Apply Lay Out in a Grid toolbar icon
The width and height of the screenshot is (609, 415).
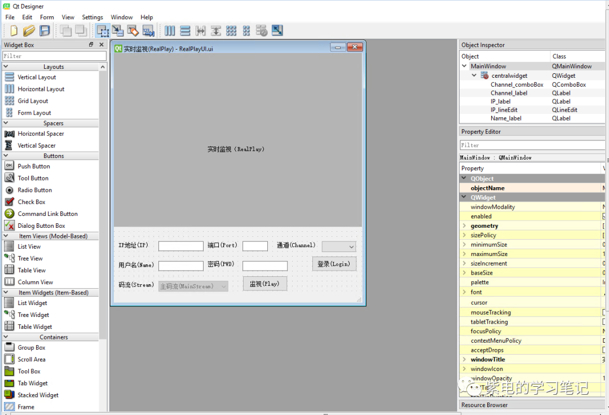(231, 30)
